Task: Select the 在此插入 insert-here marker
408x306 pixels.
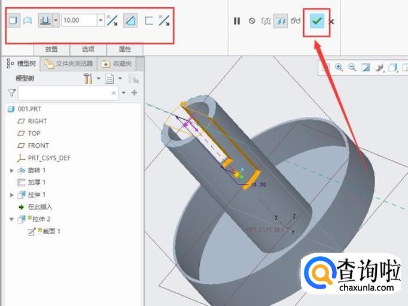Action: tap(40, 207)
